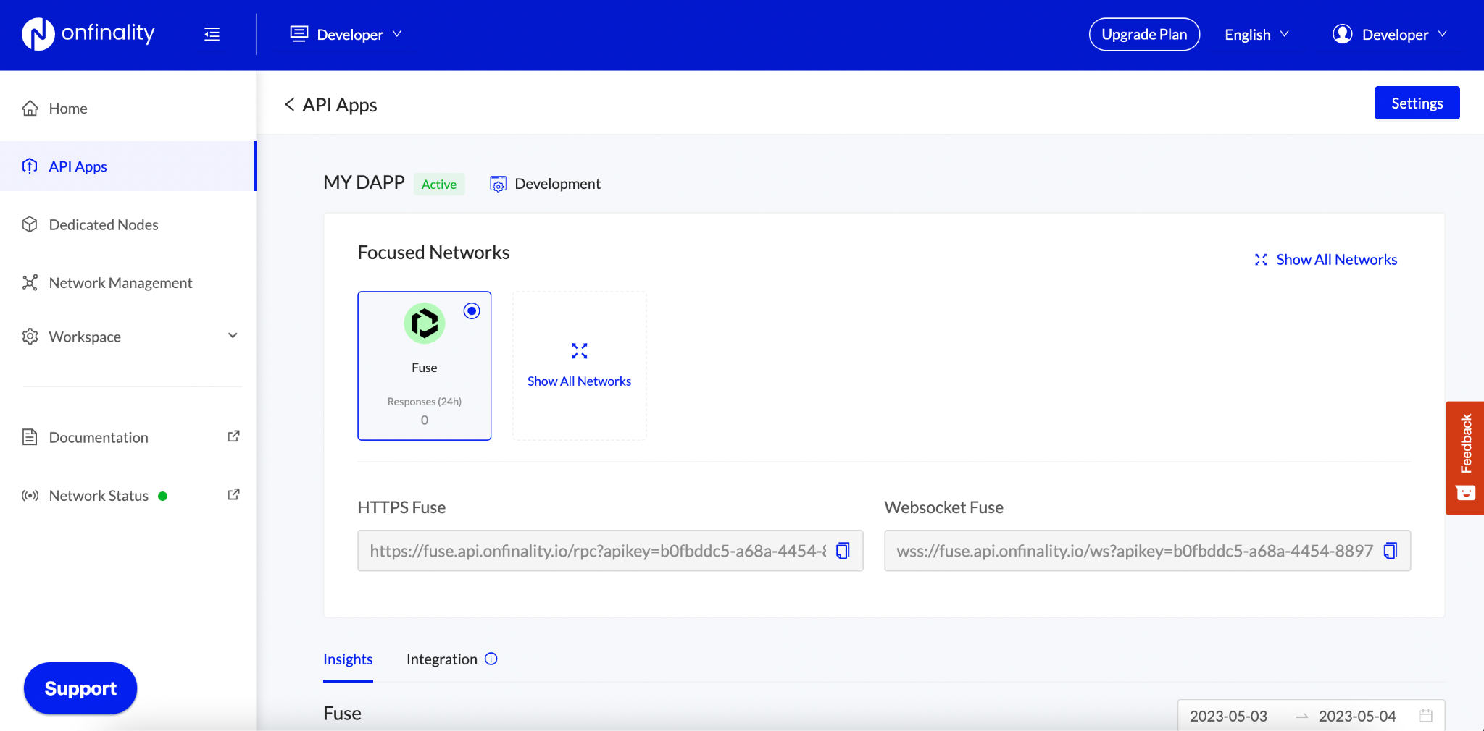The height and width of the screenshot is (731, 1484).
Task: Click the Network Status external link icon
Action: pyautogui.click(x=233, y=494)
